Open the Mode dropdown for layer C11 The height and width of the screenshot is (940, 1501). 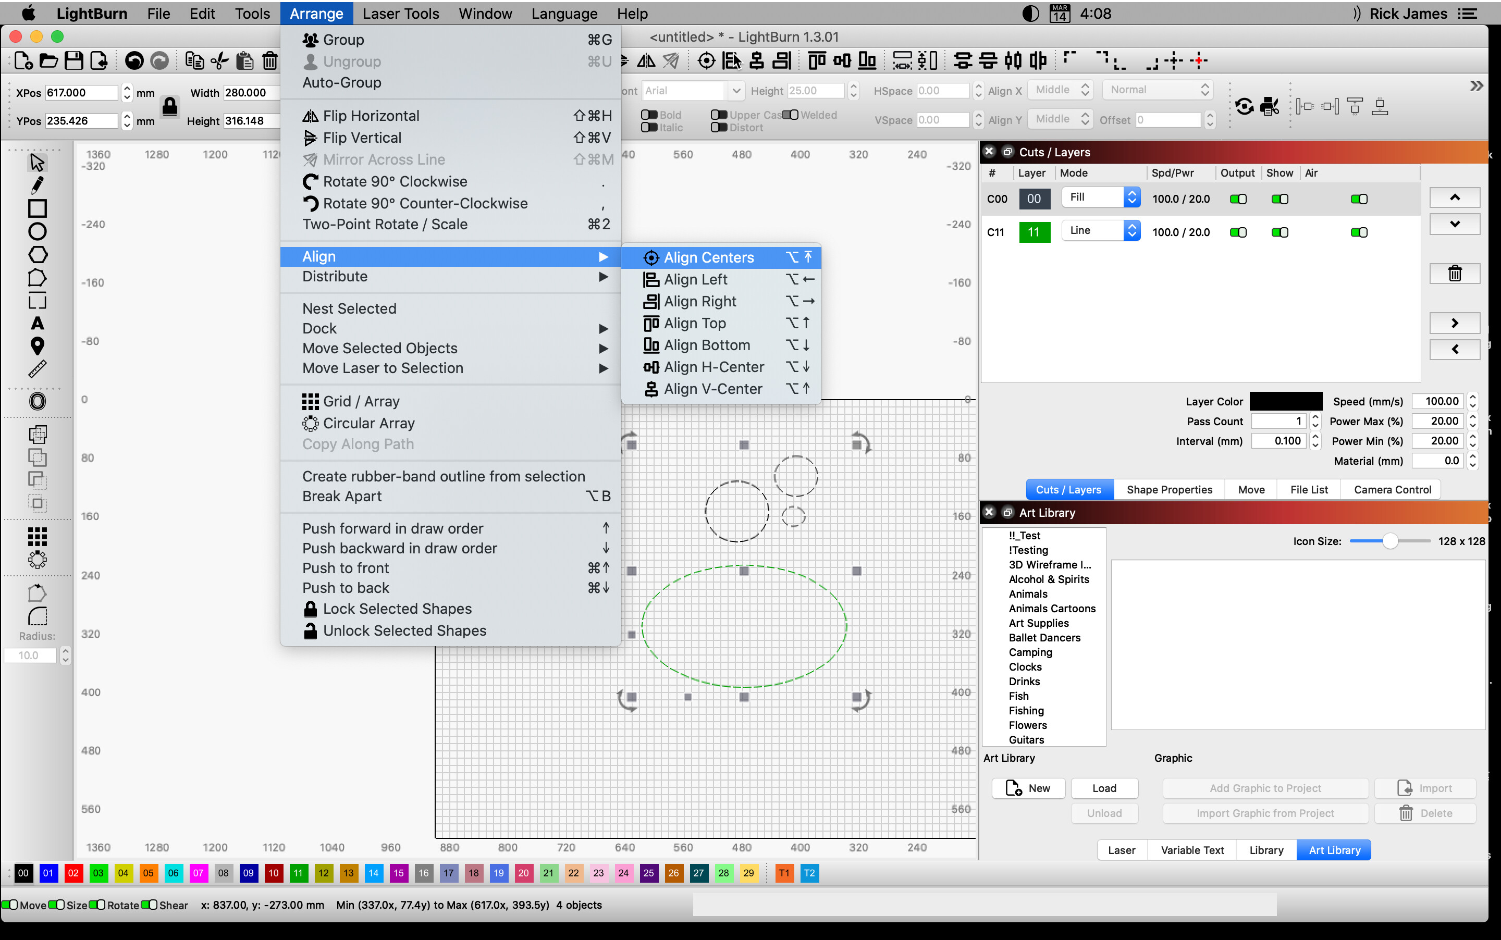coord(1101,231)
